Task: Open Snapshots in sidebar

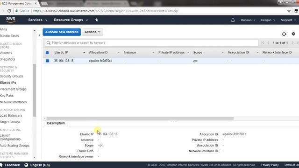Action: point(7,59)
